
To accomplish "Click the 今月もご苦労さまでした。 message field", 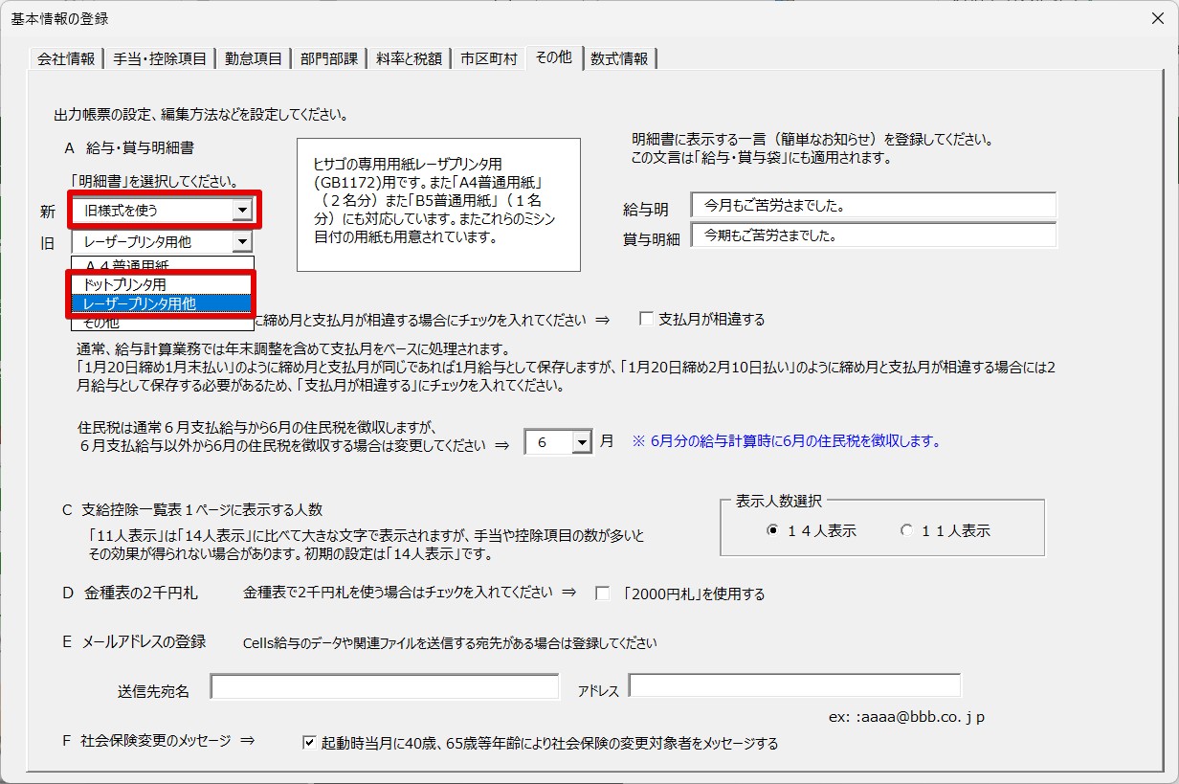I will (875, 205).
